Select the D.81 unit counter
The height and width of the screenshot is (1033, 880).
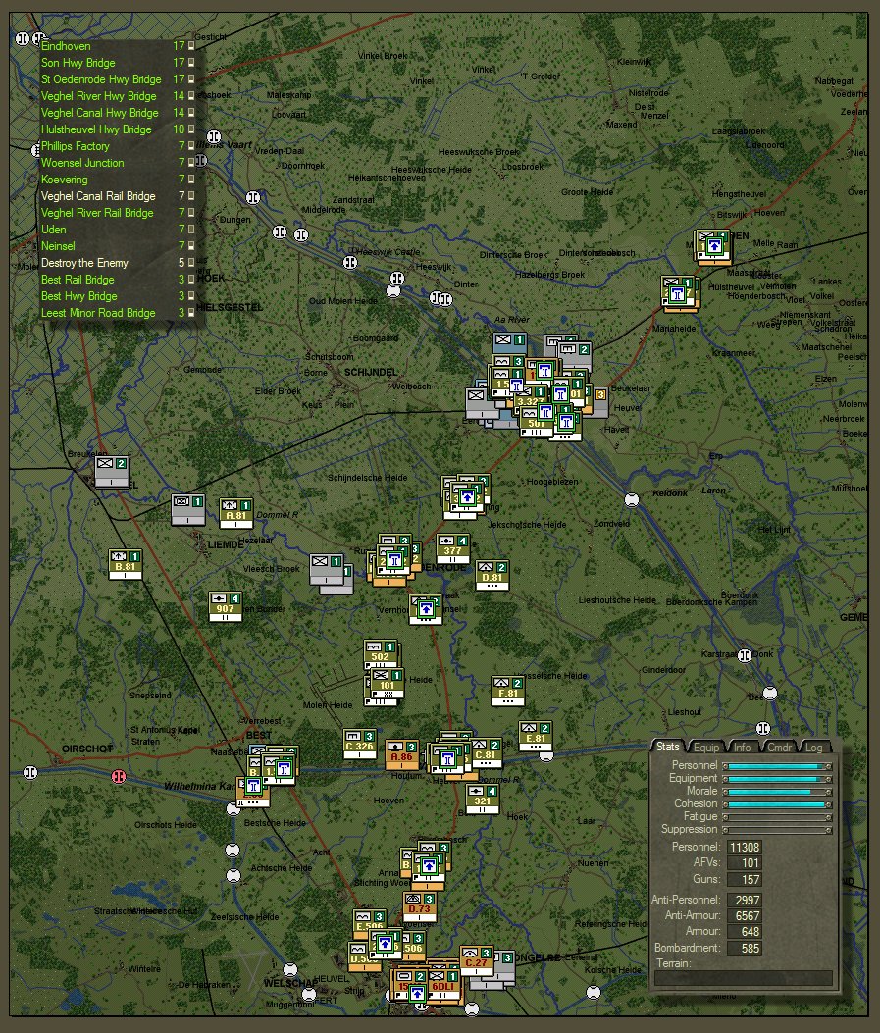coord(492,575)
